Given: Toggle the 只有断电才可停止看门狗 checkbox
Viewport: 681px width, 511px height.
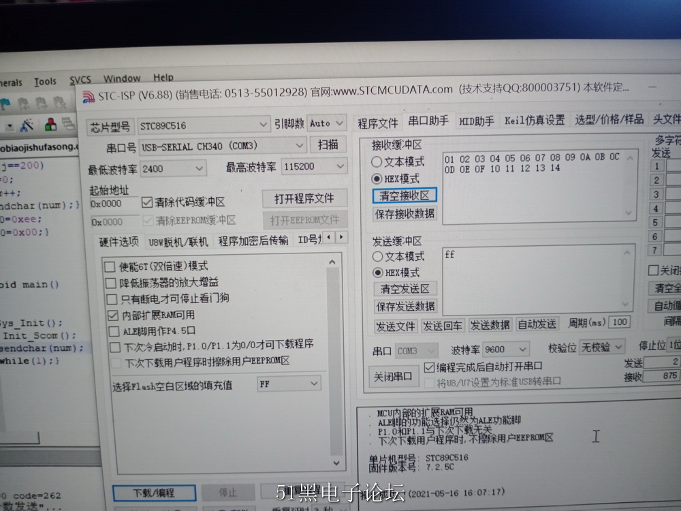Looking at the screenshot, I should 112,299.
